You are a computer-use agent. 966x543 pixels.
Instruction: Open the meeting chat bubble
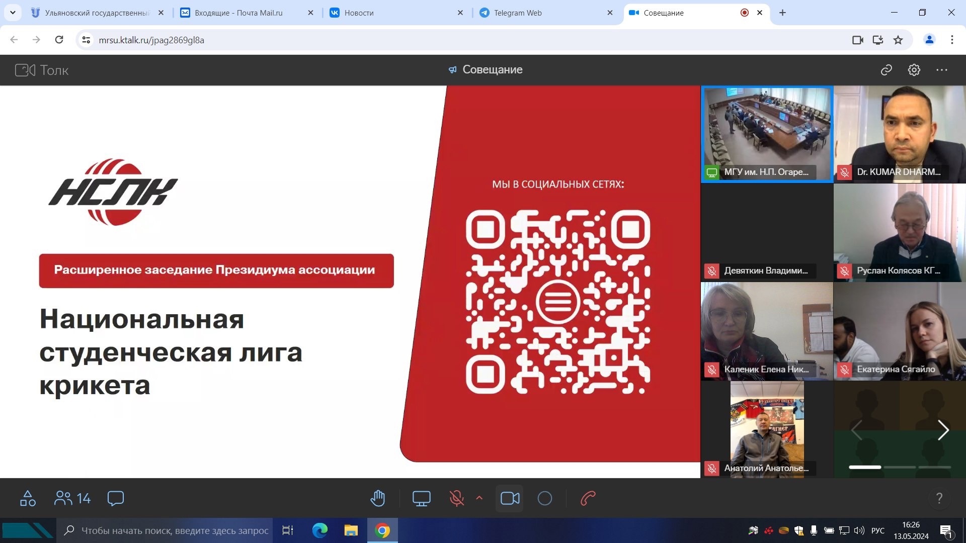tap(116, 498)
